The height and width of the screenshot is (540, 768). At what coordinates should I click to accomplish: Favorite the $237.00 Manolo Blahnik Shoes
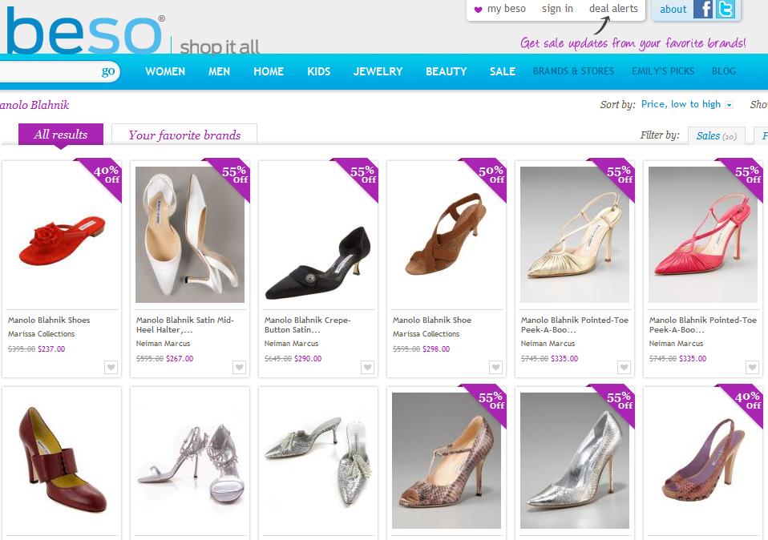pyautogui.click(x=111, y=367)
